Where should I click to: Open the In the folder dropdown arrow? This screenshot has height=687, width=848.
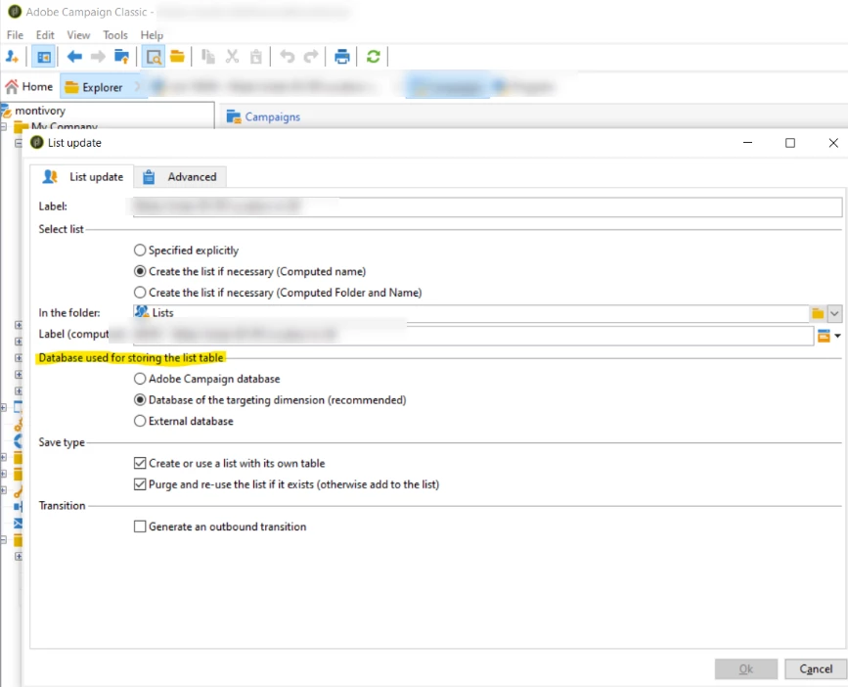click(834, 313)
